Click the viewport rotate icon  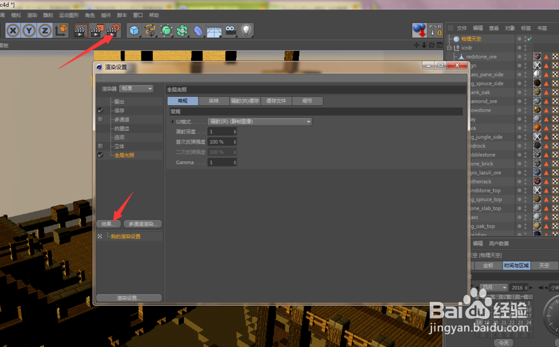(x=432, y=45)
